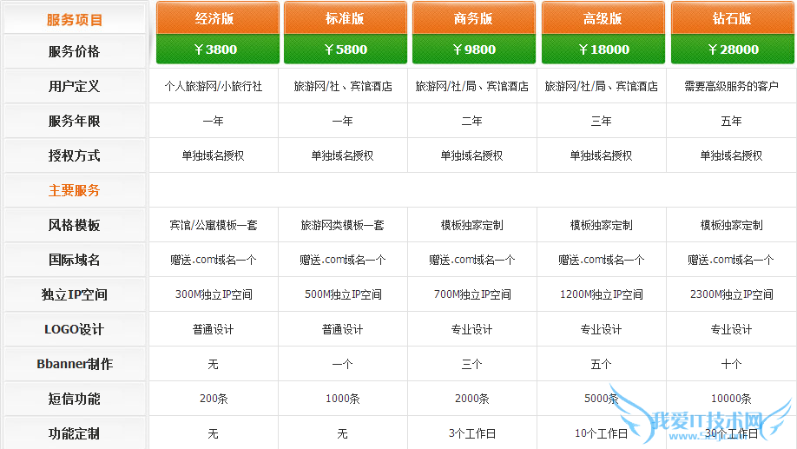Click the 短信功能 row label
The width and height of the screenshot is (797, 449).
[x=75, y=399]
